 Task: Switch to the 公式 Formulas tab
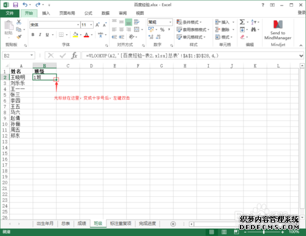(88, 13)
